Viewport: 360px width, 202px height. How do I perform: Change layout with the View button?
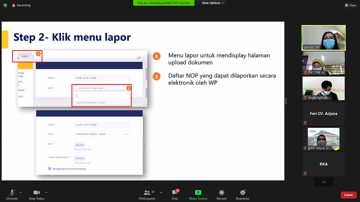[350, 5]
